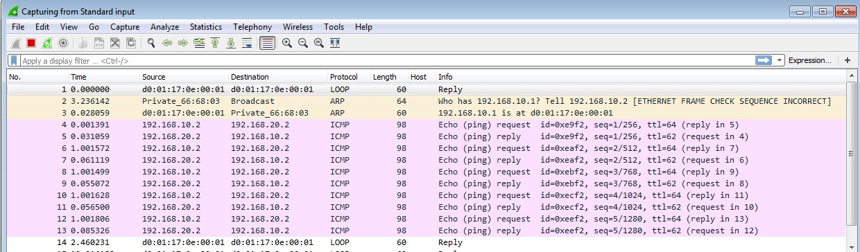Sort by the Length column header
This screenshot has height=252, width=860.
[389, 77]
